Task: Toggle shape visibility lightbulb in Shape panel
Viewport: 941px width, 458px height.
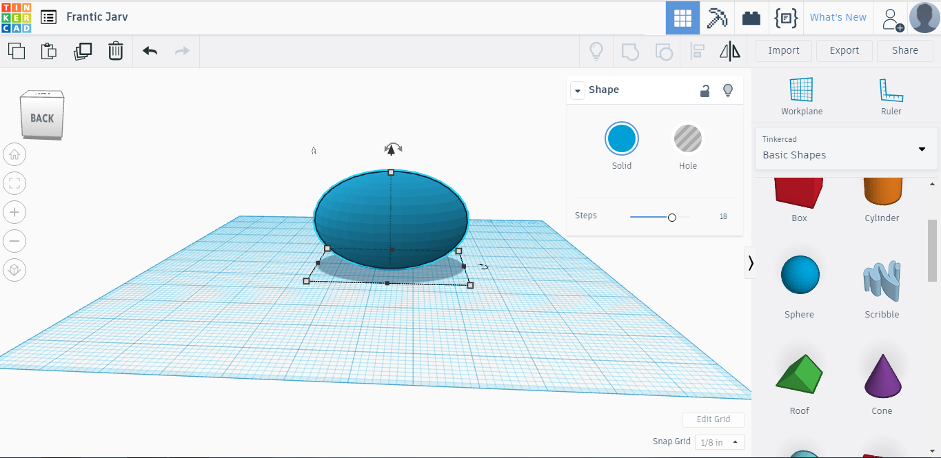Action: coord(727,90)
